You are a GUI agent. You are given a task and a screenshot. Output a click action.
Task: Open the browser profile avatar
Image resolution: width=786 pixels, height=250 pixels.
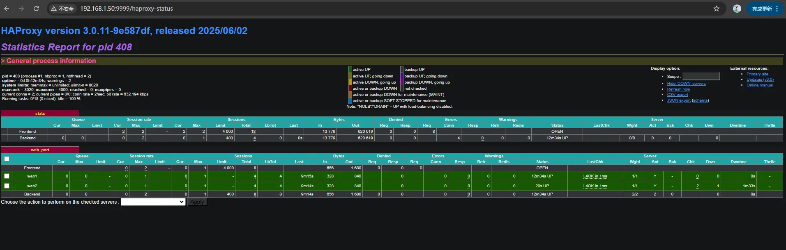point(737,9)
